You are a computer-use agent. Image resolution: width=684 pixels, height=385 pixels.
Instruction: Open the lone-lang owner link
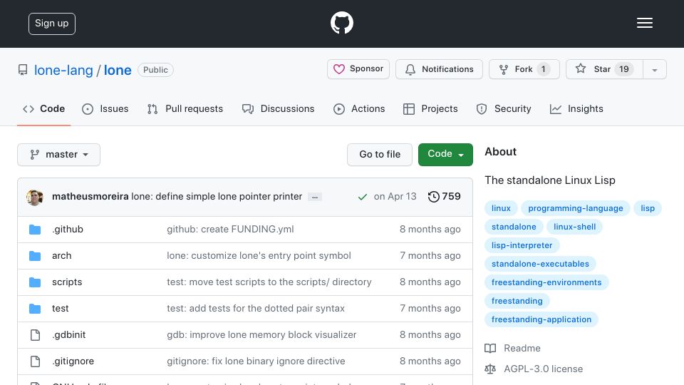click(63, 71)
